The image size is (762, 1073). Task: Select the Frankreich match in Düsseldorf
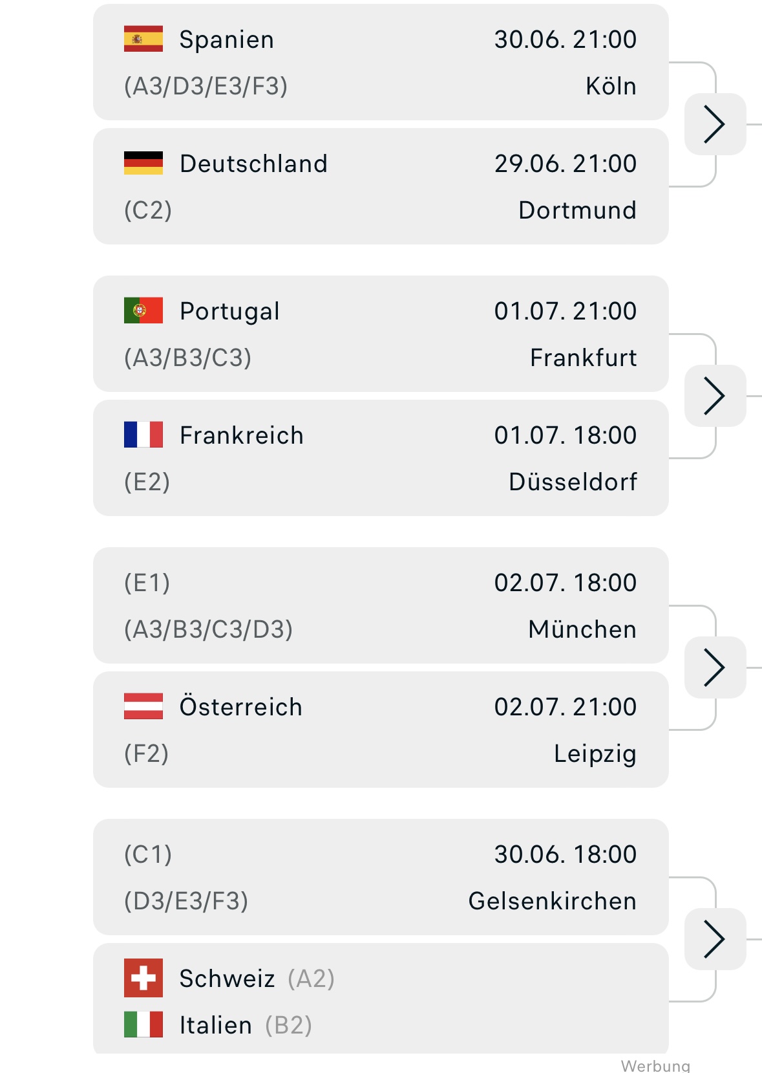381,458
